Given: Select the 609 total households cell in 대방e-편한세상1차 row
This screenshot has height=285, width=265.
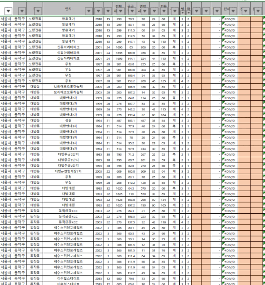Looking at the screenshot, I should click(119, 171).
